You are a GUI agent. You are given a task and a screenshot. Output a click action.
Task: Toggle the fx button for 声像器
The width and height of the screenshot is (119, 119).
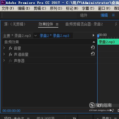click(x=10, y=61)
